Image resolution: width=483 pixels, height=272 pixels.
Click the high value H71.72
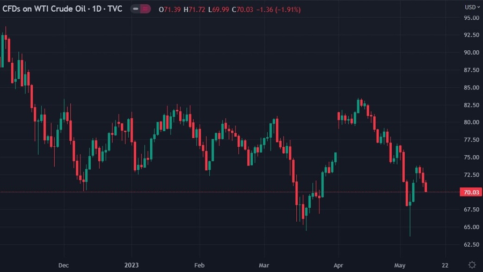pos(194,10)
